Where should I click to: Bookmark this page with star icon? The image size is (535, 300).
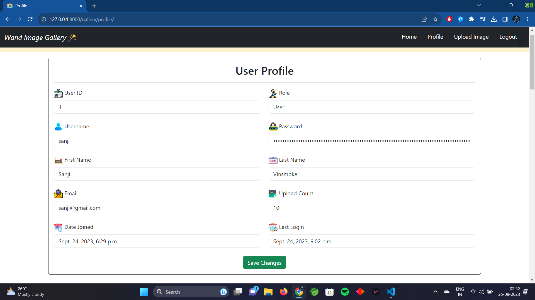(435, 19)
